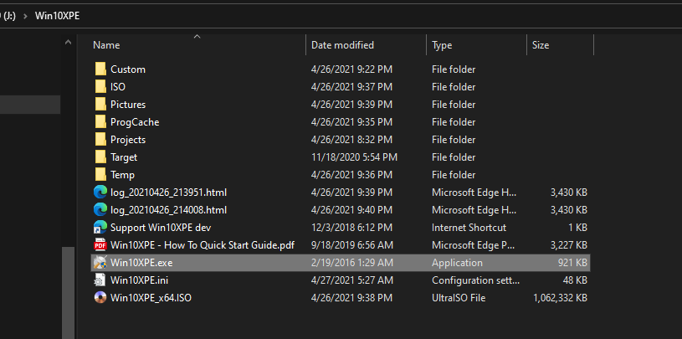Click the Custom folder icon
Image resolution: width=682 pixels, height=339 pixels.
point(100,69)
